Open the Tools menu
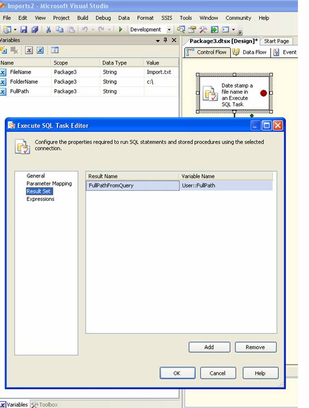 pyautogui.click(x=186, y=18)
